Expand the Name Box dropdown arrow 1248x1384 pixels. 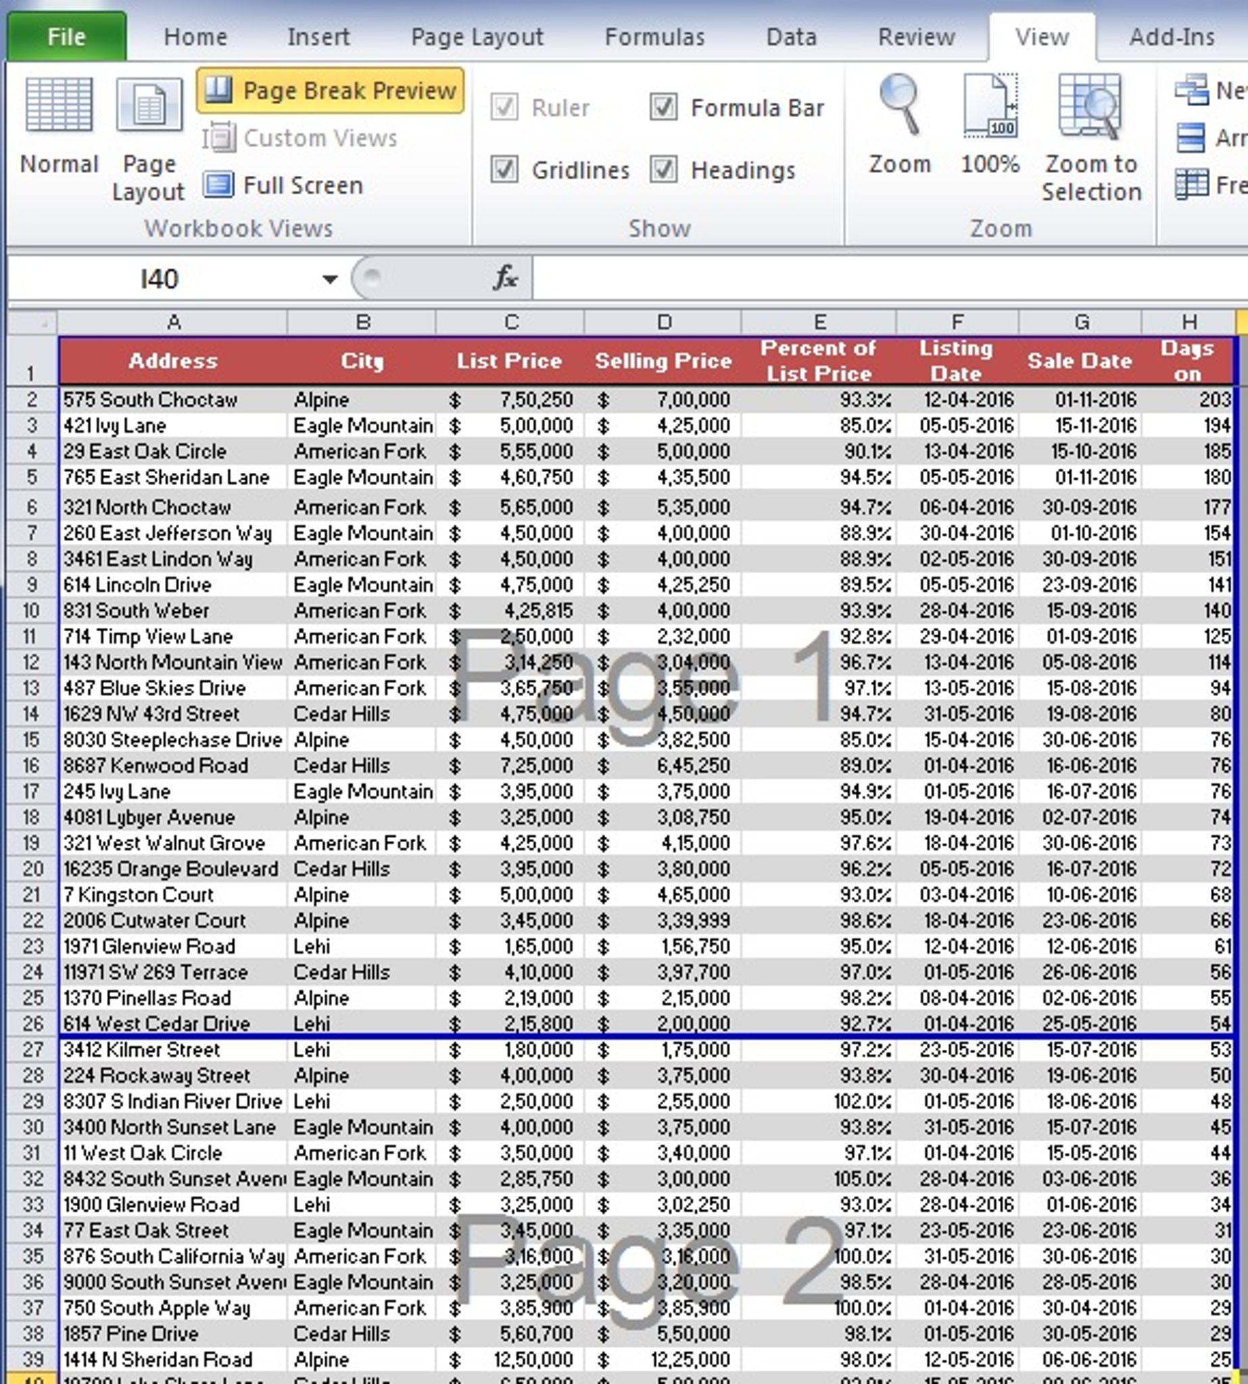coord(330,279)
